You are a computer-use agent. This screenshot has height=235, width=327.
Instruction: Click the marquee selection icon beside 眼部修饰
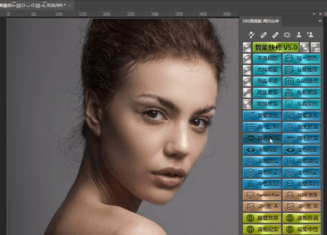247,104
